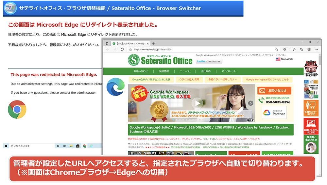This screenshot has width=327, height=185.
Task: Click the orange お問い合わせ envelope button
Action: tap(274, 91)
